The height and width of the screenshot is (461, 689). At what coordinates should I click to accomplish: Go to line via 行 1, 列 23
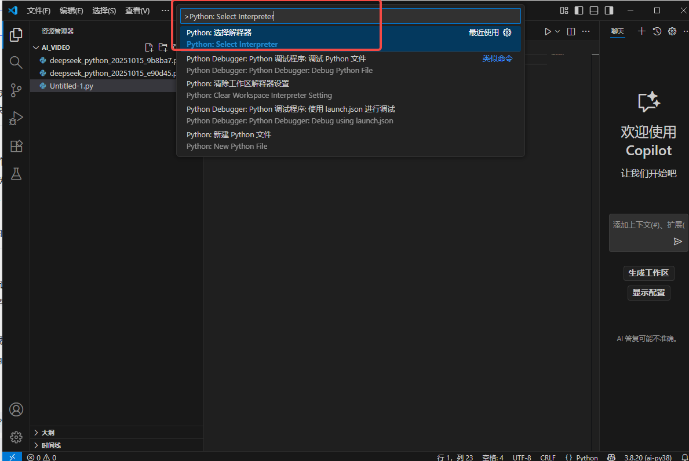(x=455, y=458)
